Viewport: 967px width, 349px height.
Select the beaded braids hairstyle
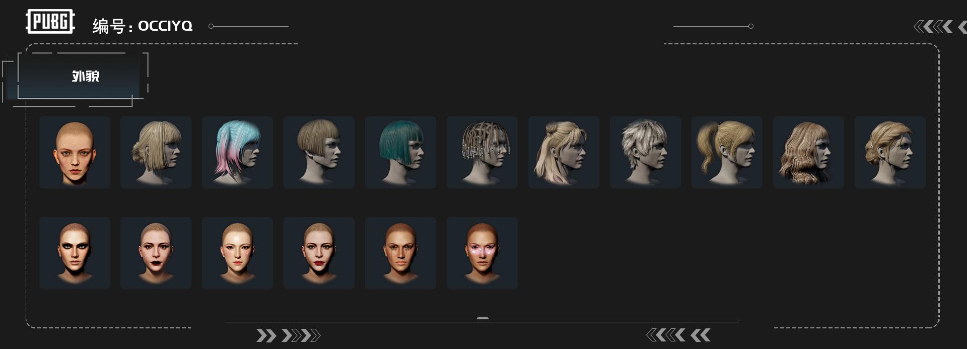[x=482, y=152]
